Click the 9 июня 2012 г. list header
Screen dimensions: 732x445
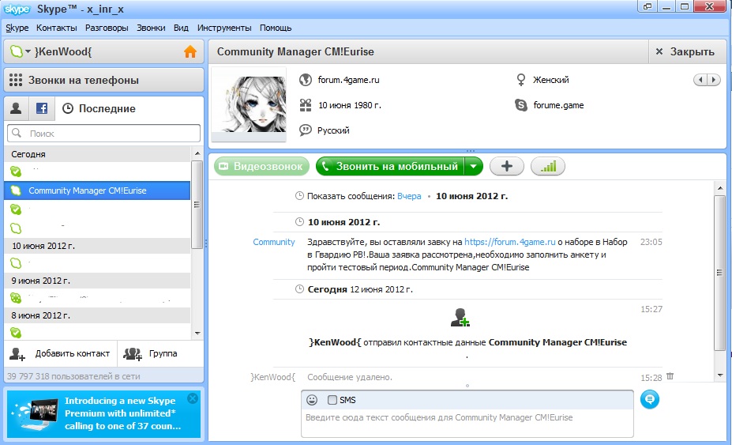coord(97,281)
